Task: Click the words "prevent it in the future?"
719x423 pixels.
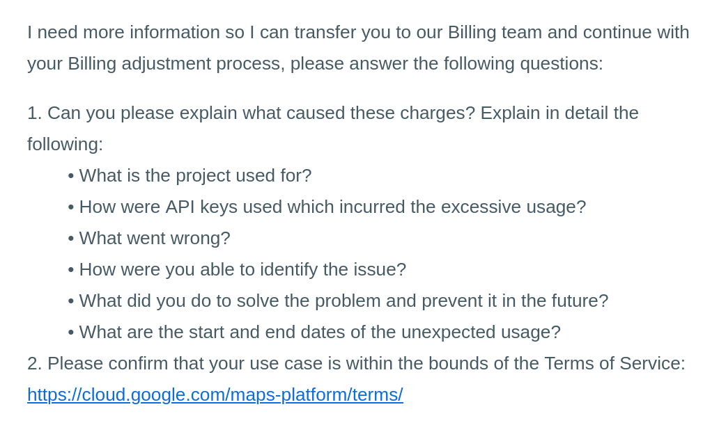Action: coord(515,301)
